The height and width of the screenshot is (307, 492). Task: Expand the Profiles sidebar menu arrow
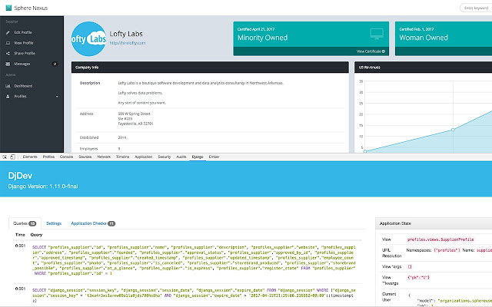pyautogui.click(x=57, y=97)
